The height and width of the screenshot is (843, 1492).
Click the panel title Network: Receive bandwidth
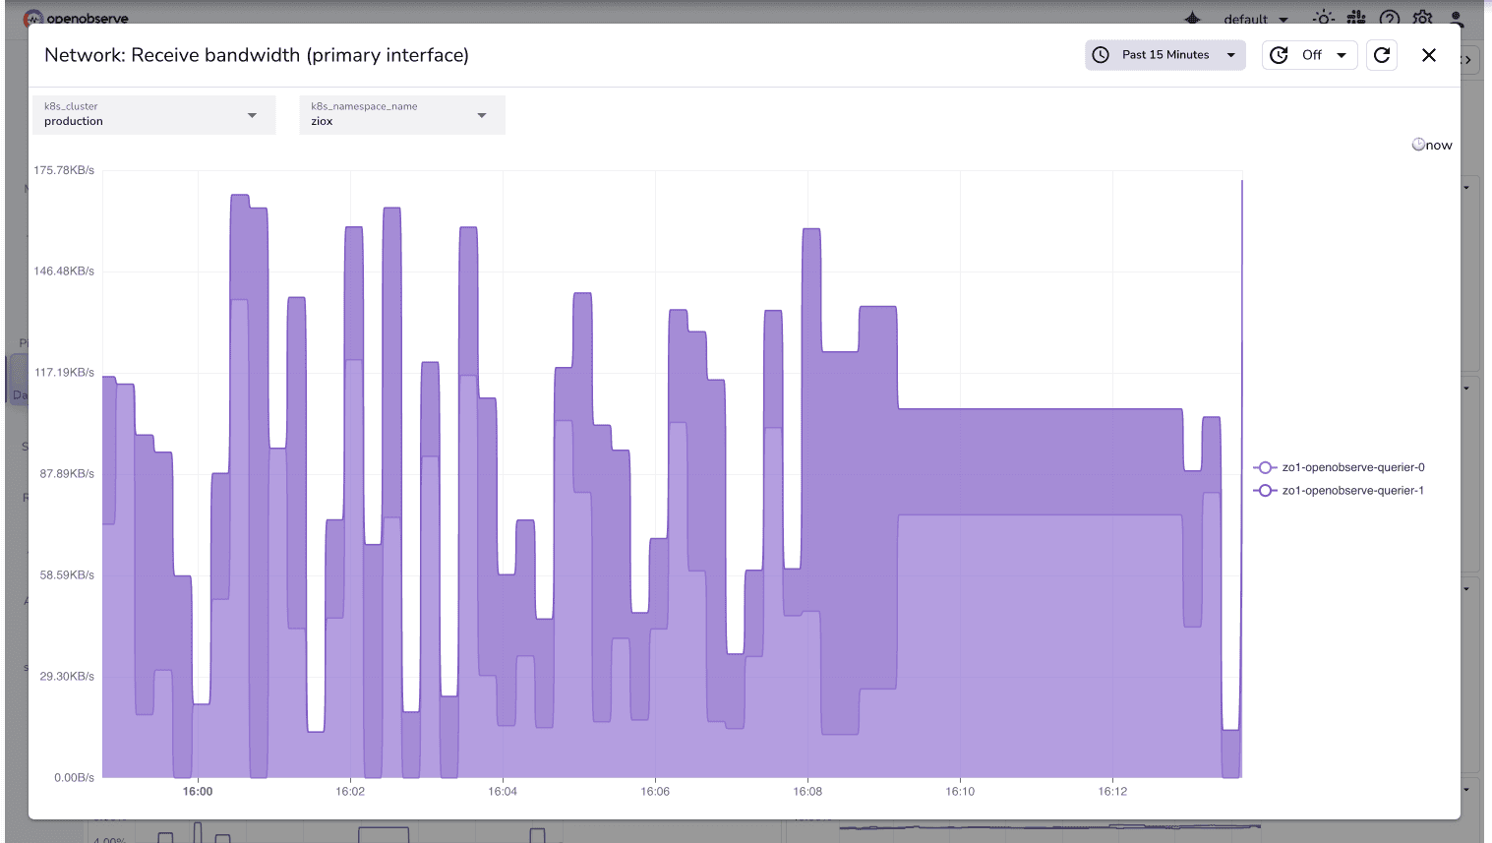click(256, 55)
